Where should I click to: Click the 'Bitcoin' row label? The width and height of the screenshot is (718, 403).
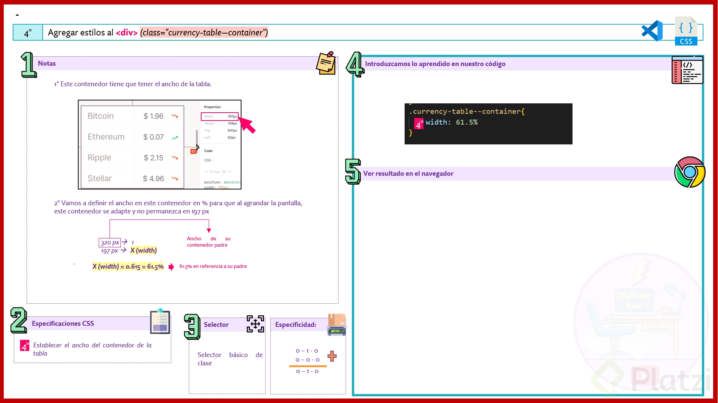tap(101, 116)
